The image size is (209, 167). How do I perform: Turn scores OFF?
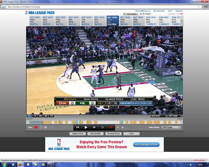coord(182,14)
